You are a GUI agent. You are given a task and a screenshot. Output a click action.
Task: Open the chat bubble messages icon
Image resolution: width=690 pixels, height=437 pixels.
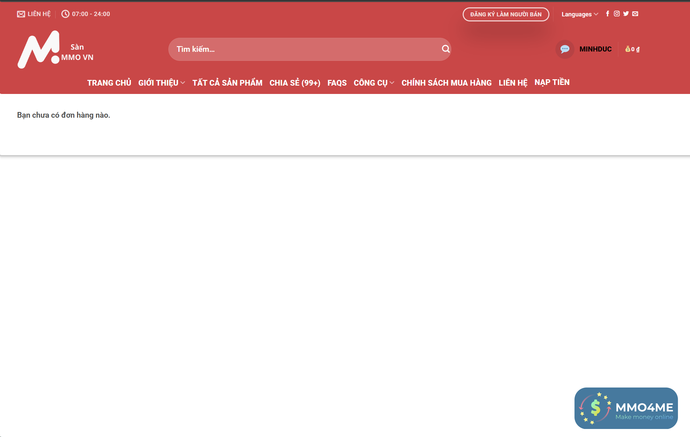565,49
